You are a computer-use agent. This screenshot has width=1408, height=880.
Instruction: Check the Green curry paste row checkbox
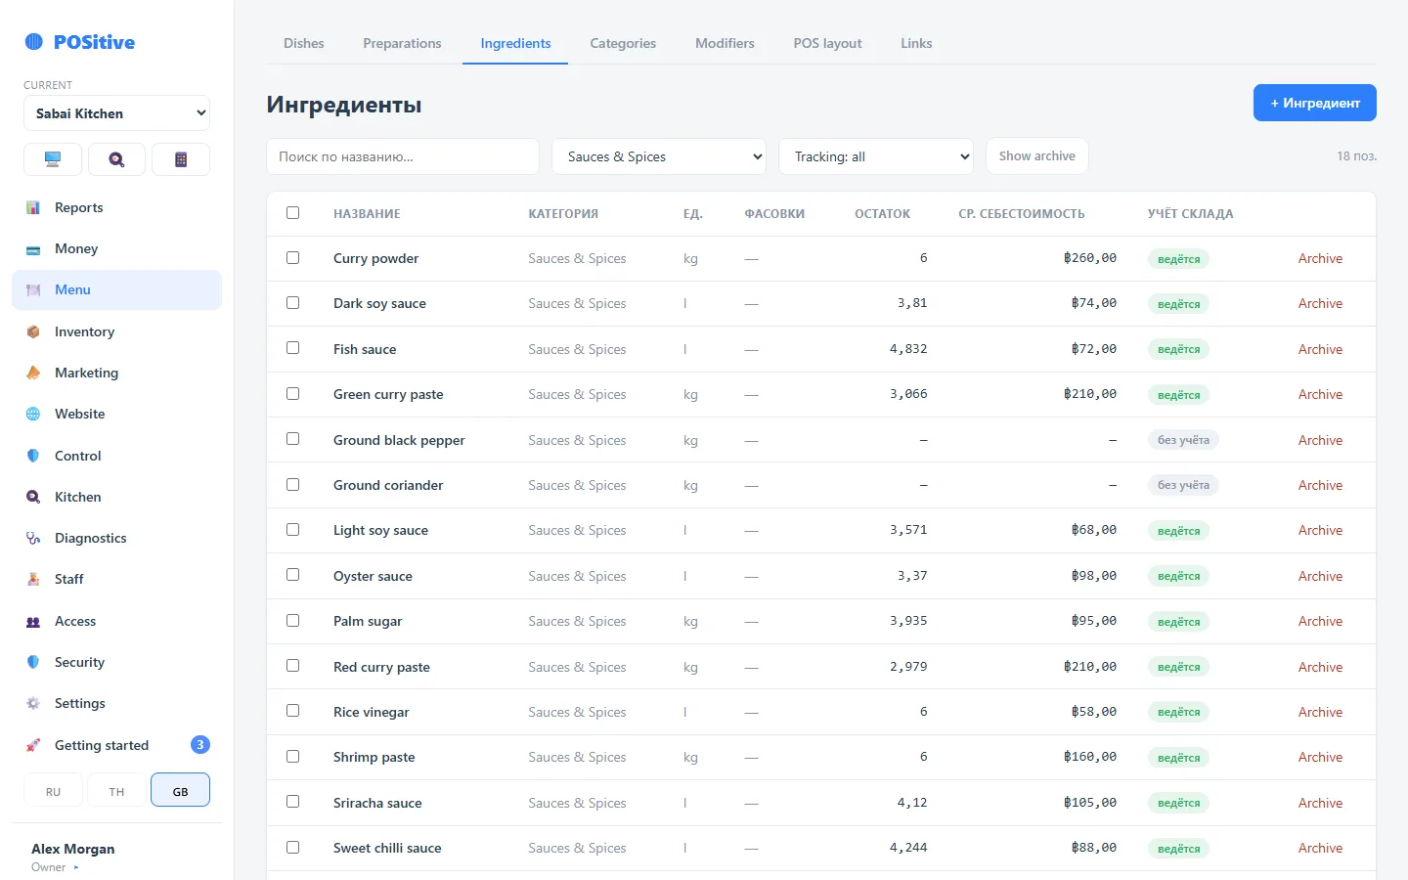(292, 394)
